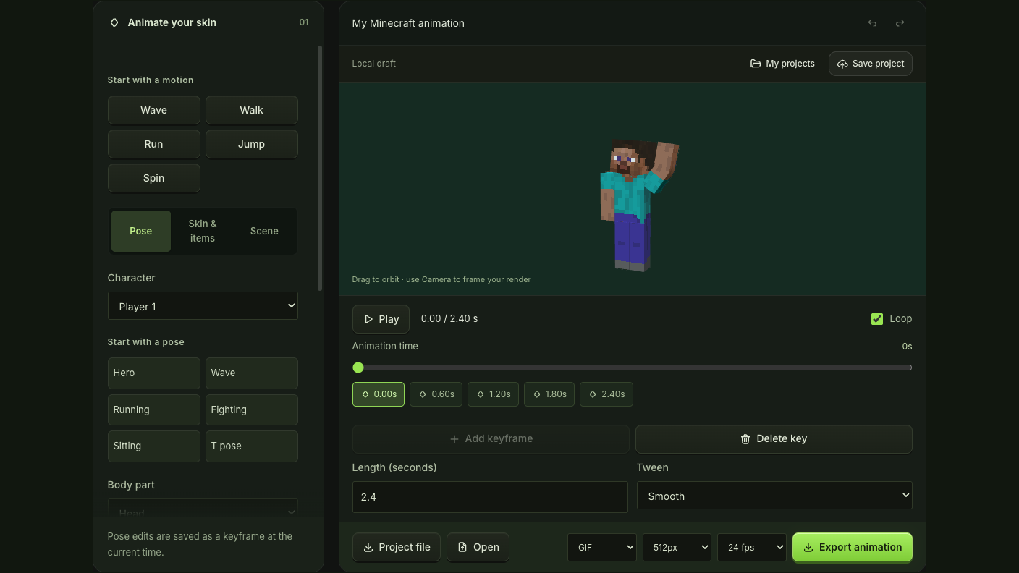Choose the Running starting pose

[x=154, y=409]
